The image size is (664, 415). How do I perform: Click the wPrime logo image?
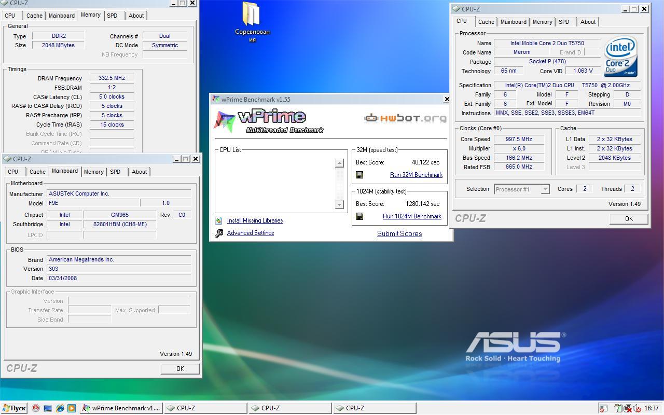point(269,121)
